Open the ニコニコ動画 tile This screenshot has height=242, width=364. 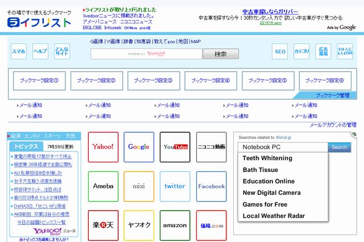[211, 147]
